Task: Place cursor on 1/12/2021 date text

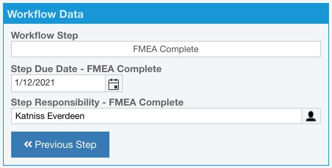Action: tap(35, 83)
